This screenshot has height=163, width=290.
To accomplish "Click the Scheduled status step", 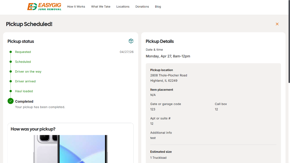I will click(23, 62).
